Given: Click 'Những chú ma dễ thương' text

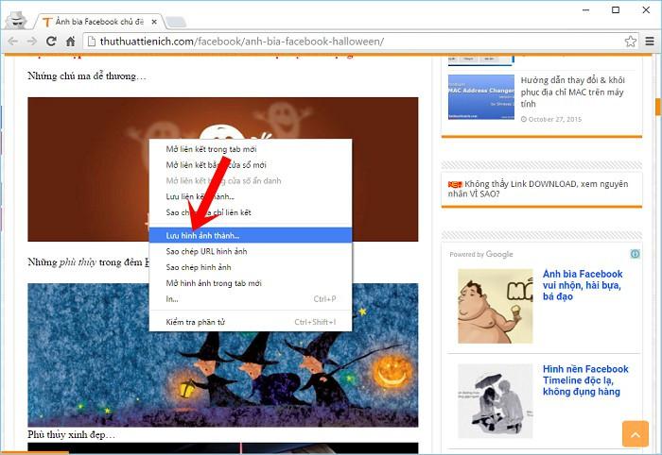Looking at the screenshot, I should [87, 76].
